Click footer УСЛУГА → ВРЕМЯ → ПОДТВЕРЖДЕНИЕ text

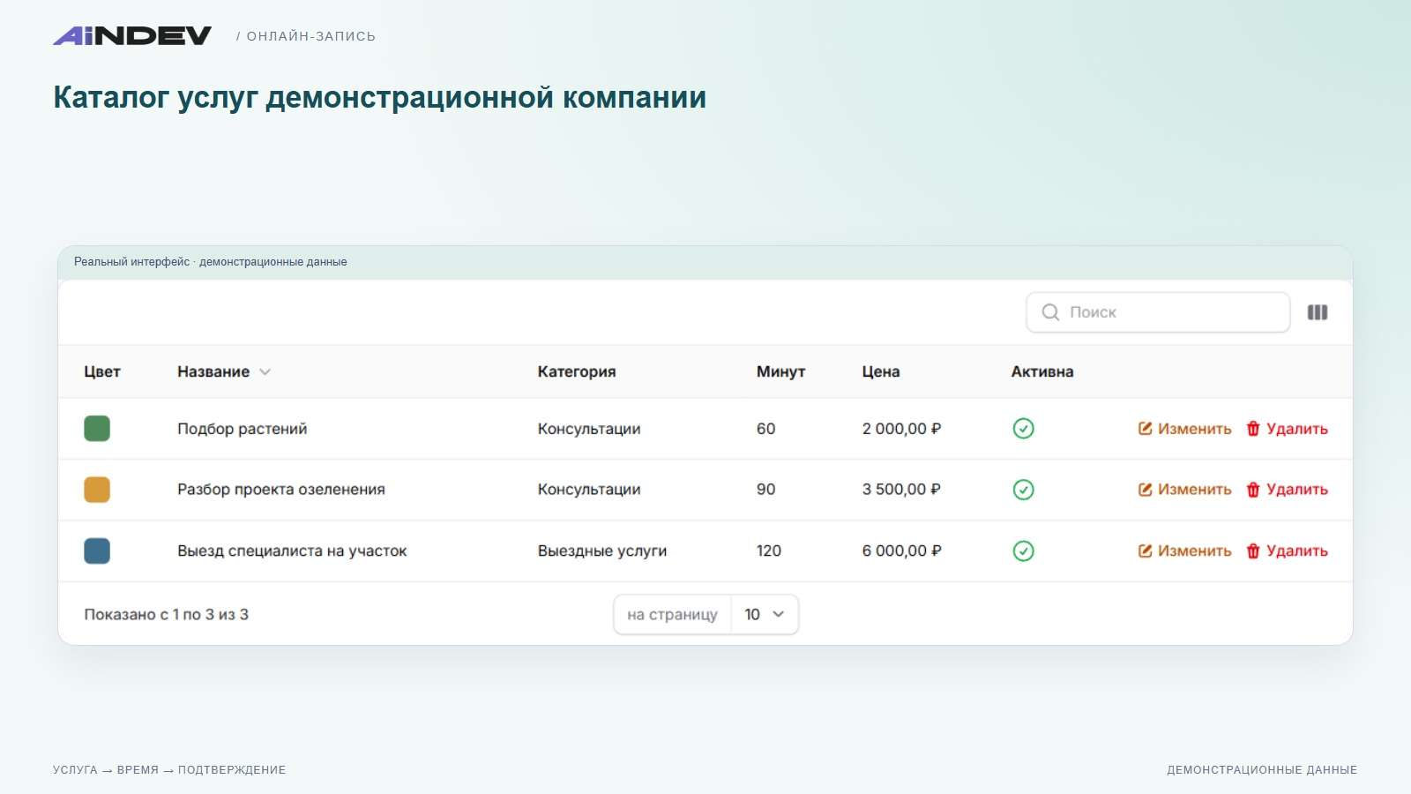(169, 770)
